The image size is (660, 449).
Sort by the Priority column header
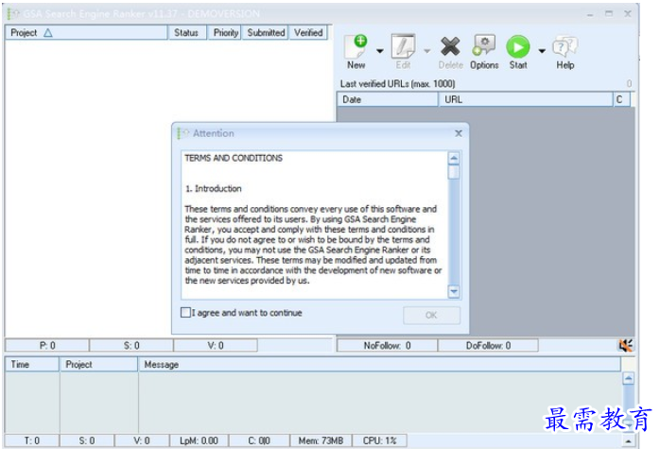[225, 32]
